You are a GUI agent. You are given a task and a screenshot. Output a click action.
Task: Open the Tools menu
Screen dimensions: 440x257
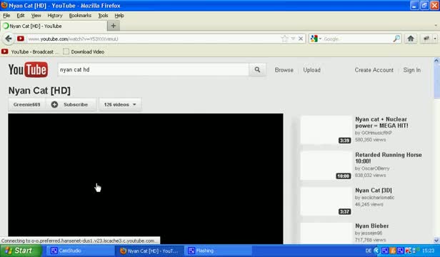[x=103, y=16]
